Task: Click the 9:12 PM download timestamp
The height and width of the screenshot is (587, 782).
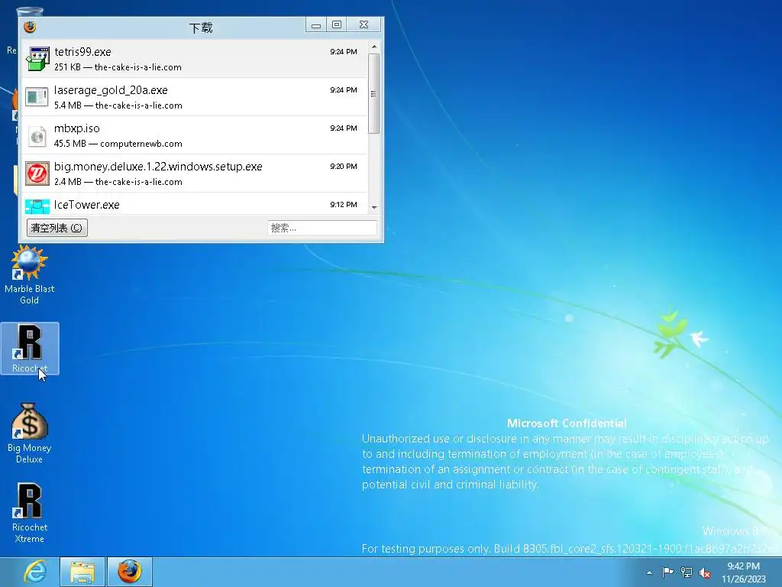Action: tap(344, 205)
